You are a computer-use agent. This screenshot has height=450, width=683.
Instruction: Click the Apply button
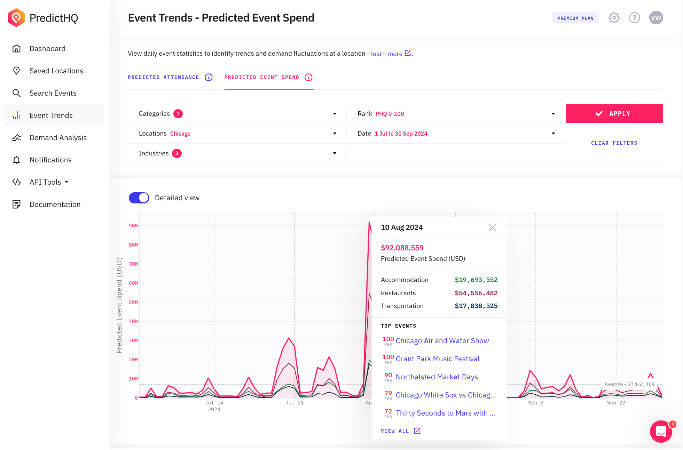(614, 114)
